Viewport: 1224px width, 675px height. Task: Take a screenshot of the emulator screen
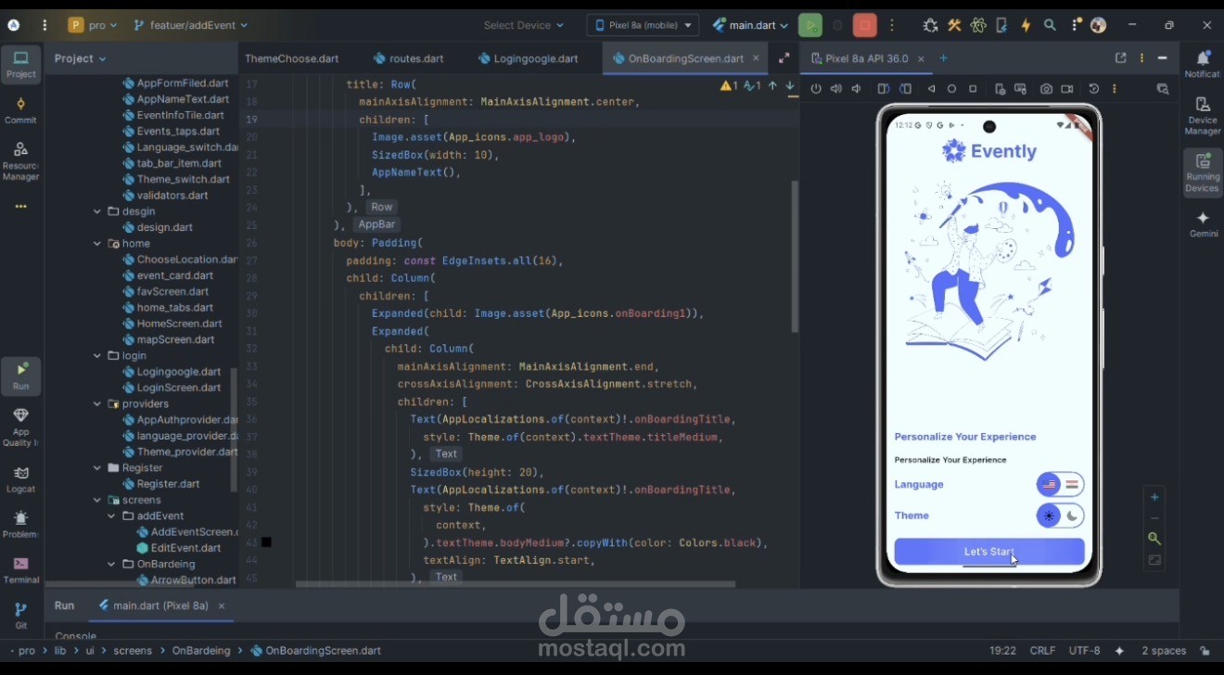tap(1045, 88)
